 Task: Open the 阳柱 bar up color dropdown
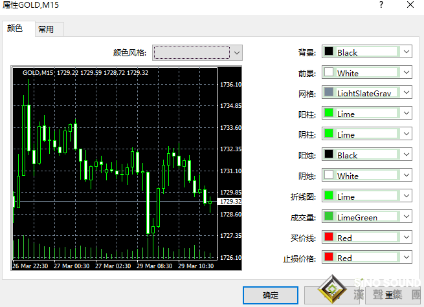coord(366,113)
